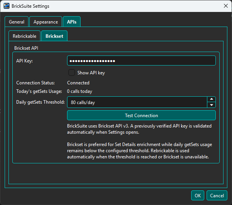Click the 'Today's getSets Usage:' label
The height and width of the screenshot is (205, 232).
tap(39, 91)
